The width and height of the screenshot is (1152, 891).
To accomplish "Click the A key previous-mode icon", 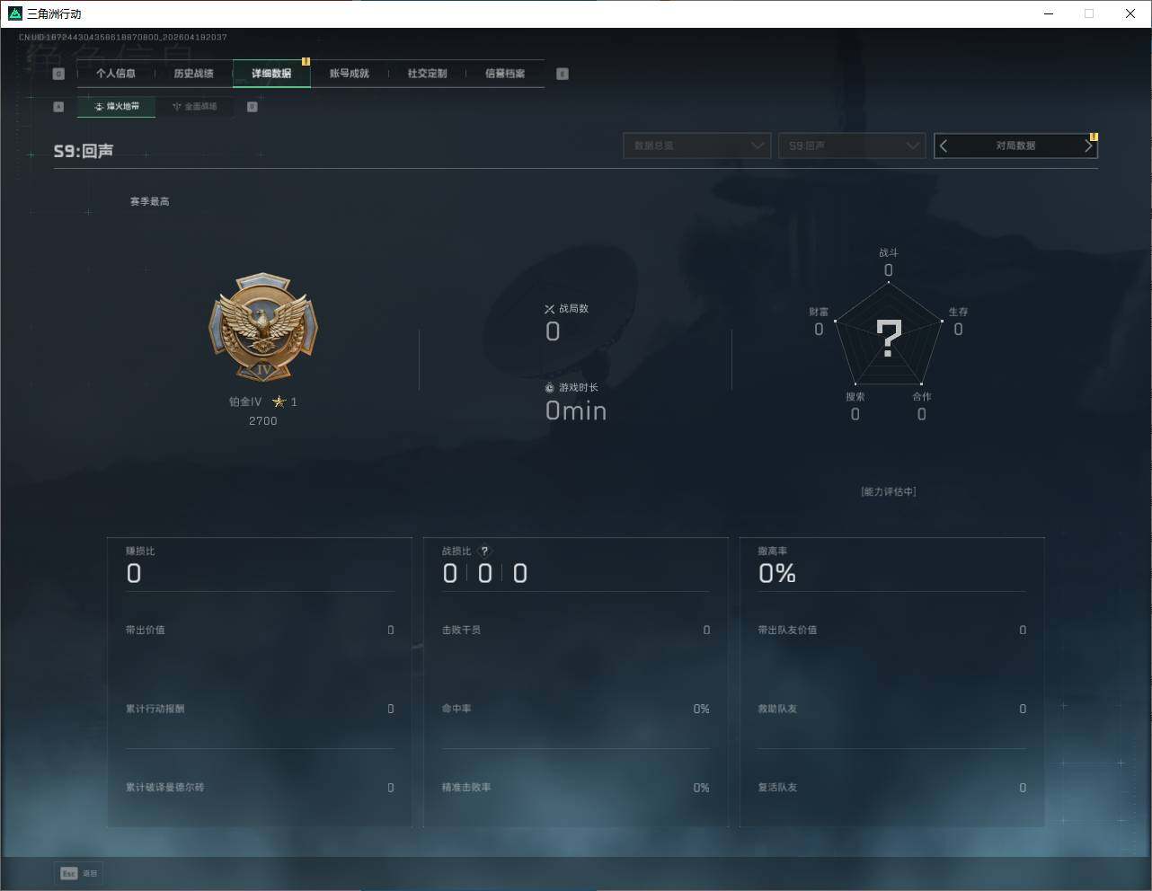I will point(58,107).
